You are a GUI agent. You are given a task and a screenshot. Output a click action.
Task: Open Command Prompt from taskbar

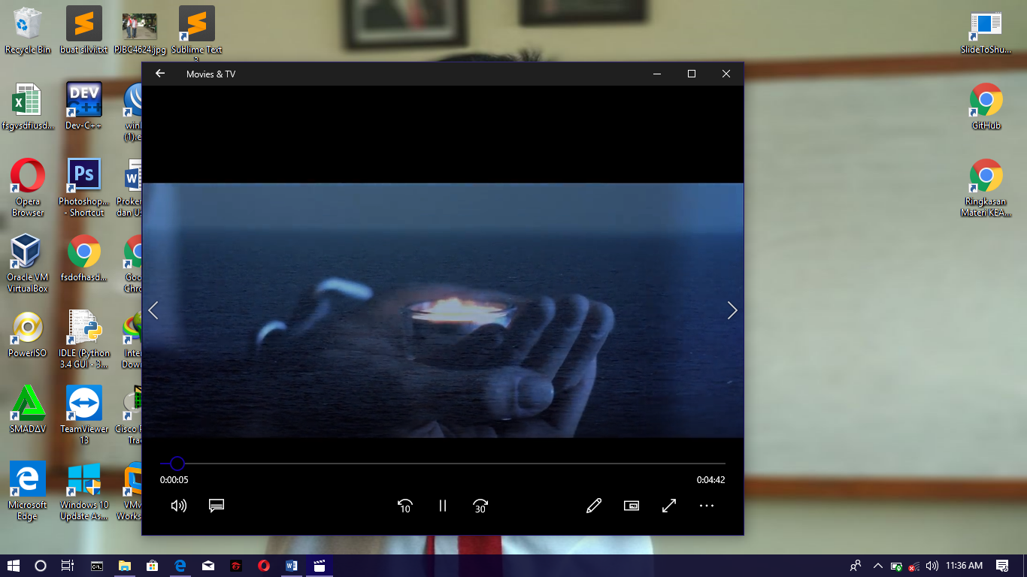(97, 566)
